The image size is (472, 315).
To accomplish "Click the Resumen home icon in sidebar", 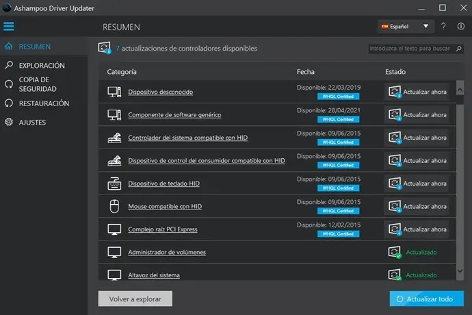I will click(9, 47).
